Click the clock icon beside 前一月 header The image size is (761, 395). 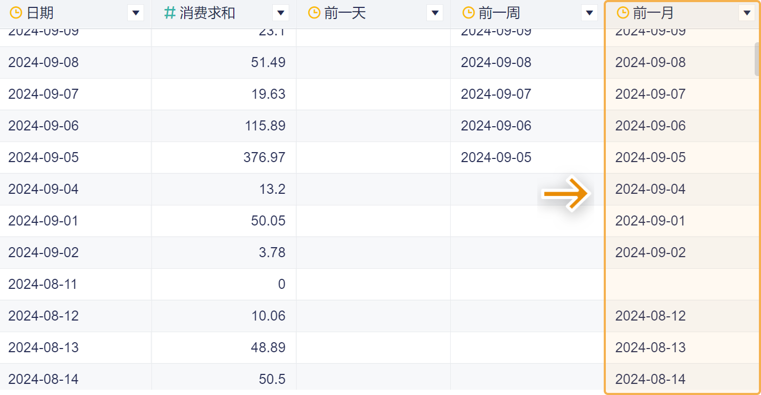(623, 13)
